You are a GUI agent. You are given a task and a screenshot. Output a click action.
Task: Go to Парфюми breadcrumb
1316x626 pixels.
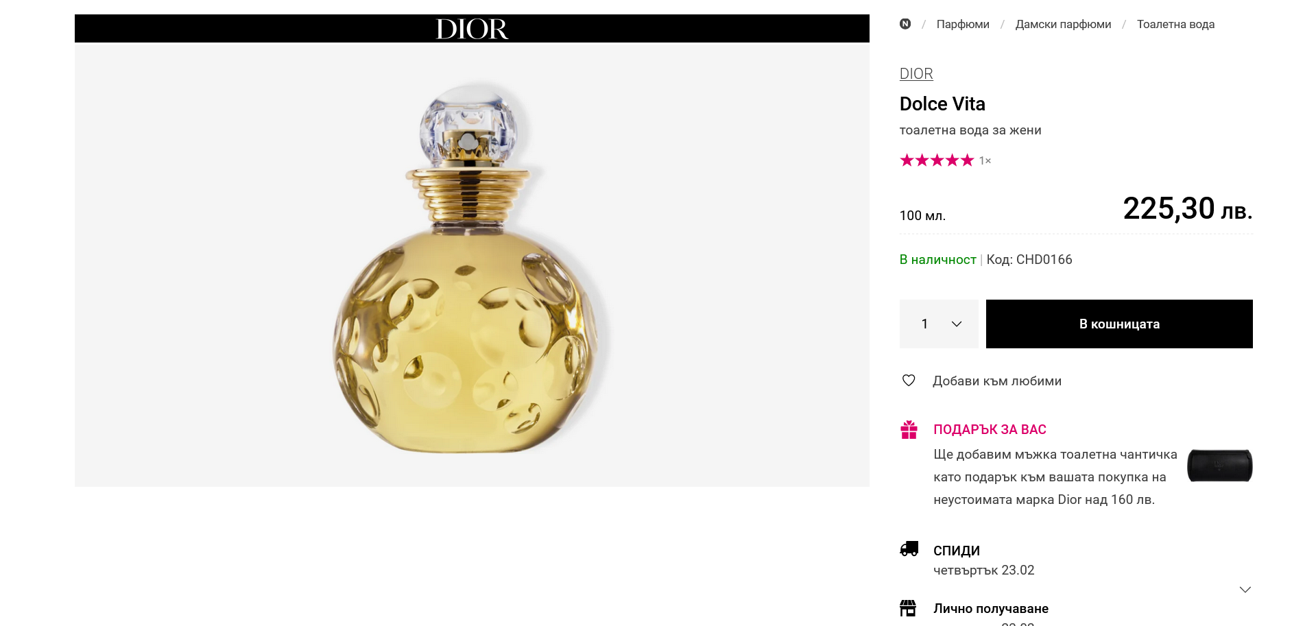pyautogui.click(x=963, y=25)
